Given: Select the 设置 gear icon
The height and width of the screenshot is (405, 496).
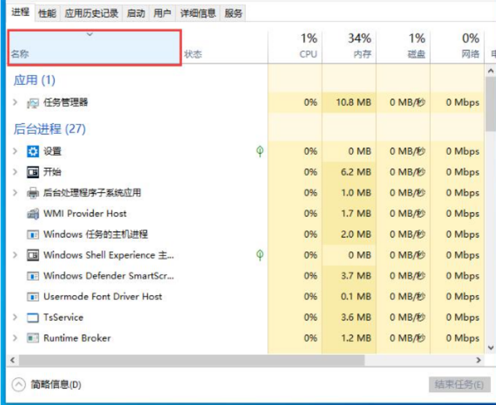Looking at the screenshot, I should click(x=33, y=151).
